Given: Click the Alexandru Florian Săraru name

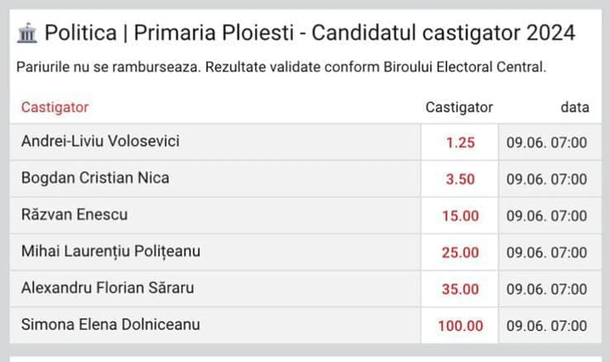Looking at the screenshot, I should [x=108, y=288].
